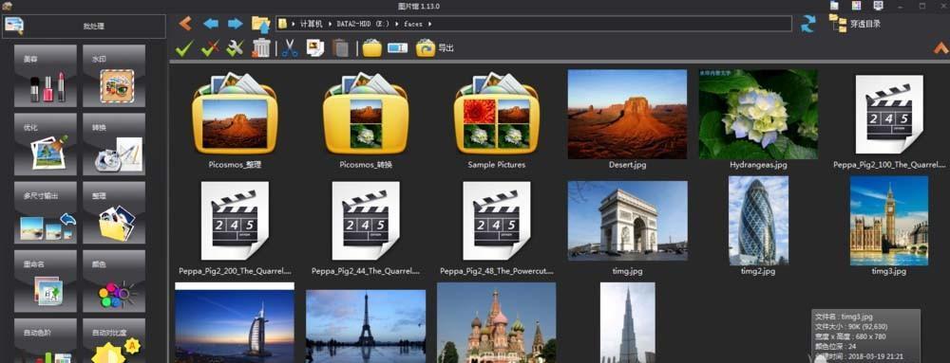Expand arrow after faces in path
Screen dimensions: 950x363
(x=429, y=24)
